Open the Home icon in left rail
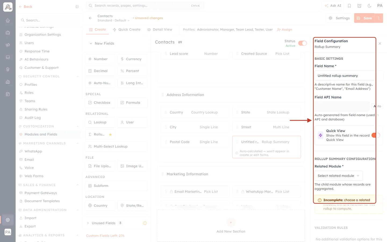The height and width of the screenshot is (242, 387). tap(8, 20)
